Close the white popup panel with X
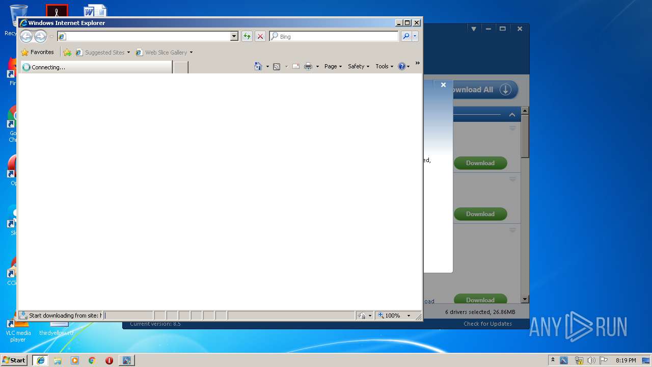 (443, 85)
